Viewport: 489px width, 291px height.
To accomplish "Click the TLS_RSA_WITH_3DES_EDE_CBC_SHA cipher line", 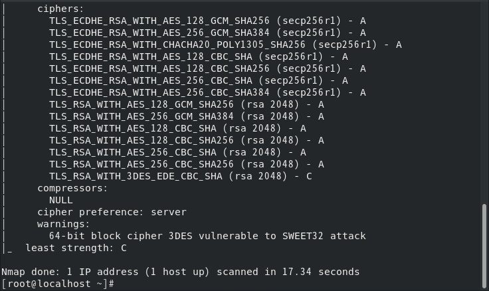I will pyautogui.click(x=181, y=176).
